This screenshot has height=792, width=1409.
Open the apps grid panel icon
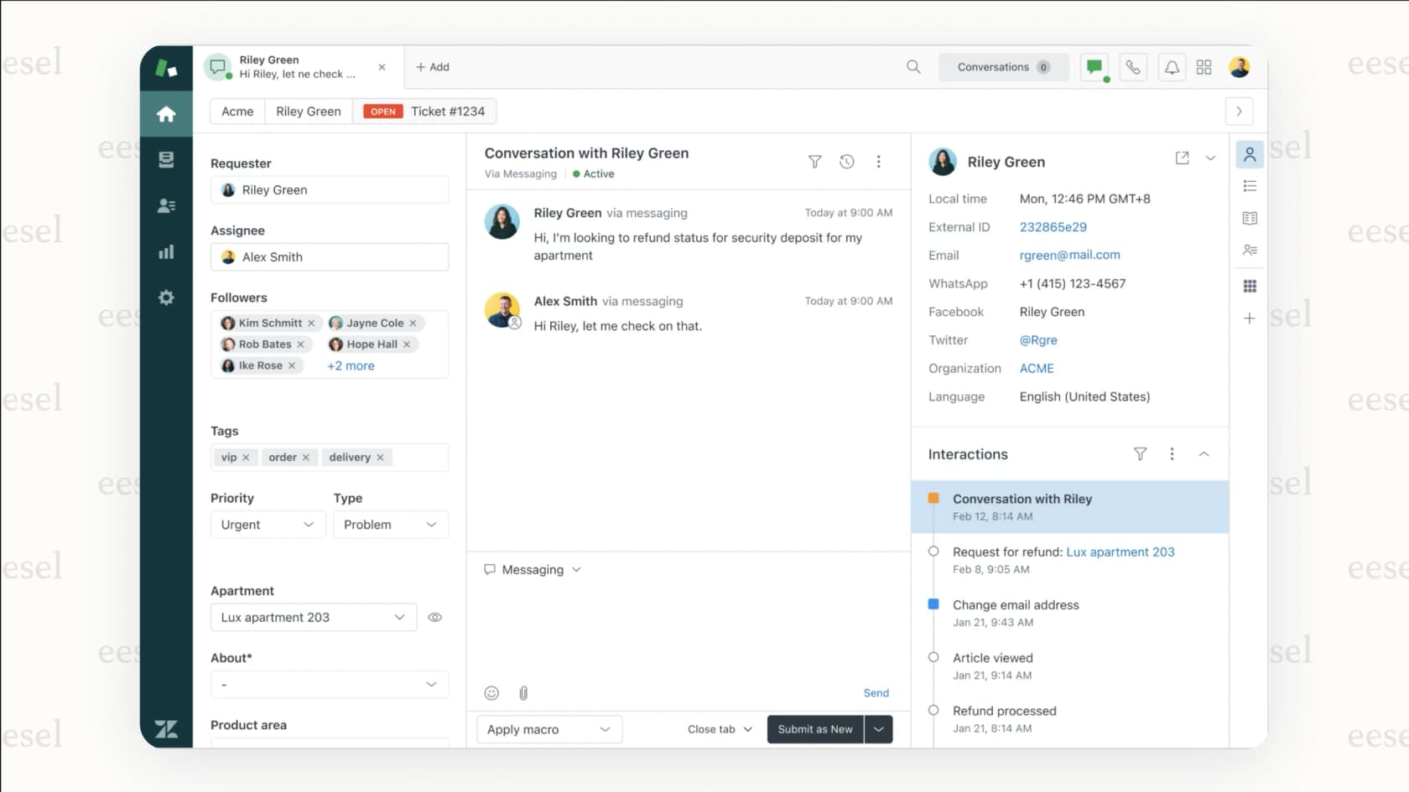(x=1250, y=286)
